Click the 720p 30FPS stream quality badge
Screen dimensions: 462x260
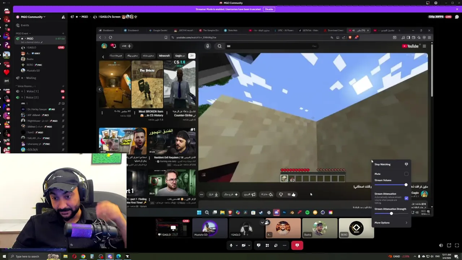436,17
